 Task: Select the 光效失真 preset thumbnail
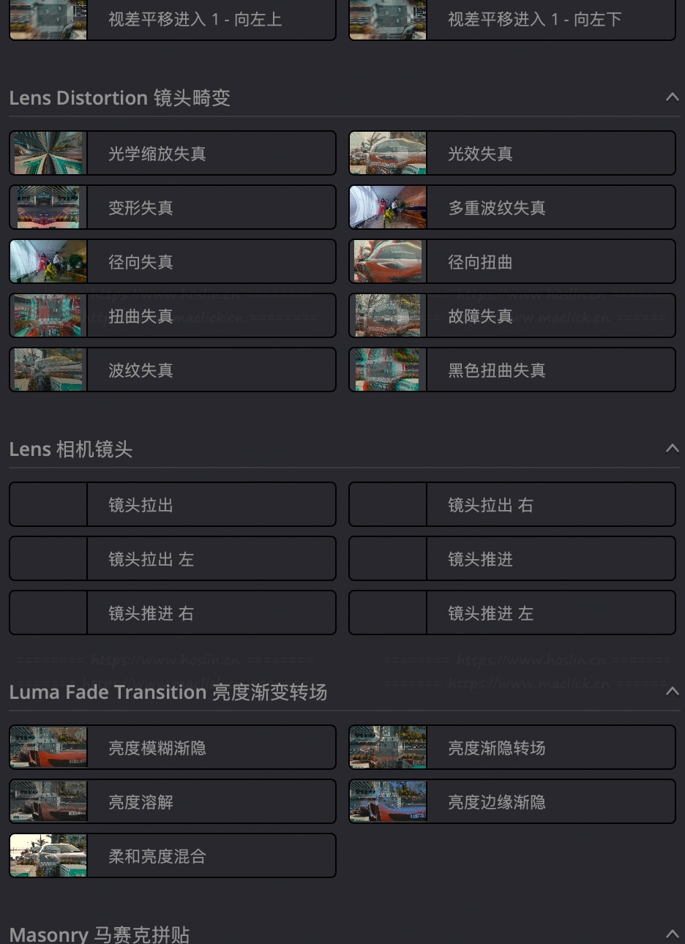pyautogui.click(x=388, y=153)
